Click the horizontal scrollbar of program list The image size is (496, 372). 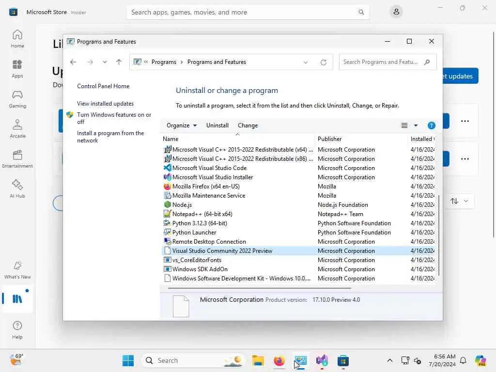(260, 288)
